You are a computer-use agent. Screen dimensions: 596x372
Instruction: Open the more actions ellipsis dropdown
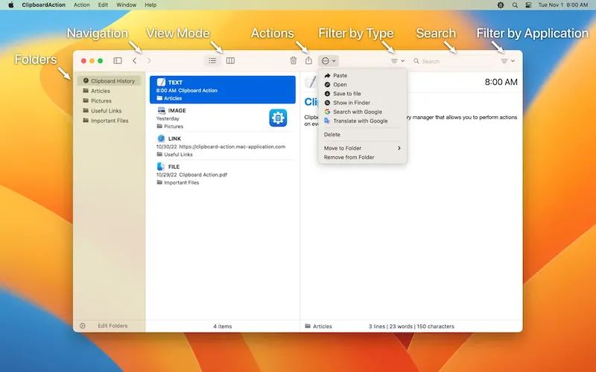click(x=329, y=61)
